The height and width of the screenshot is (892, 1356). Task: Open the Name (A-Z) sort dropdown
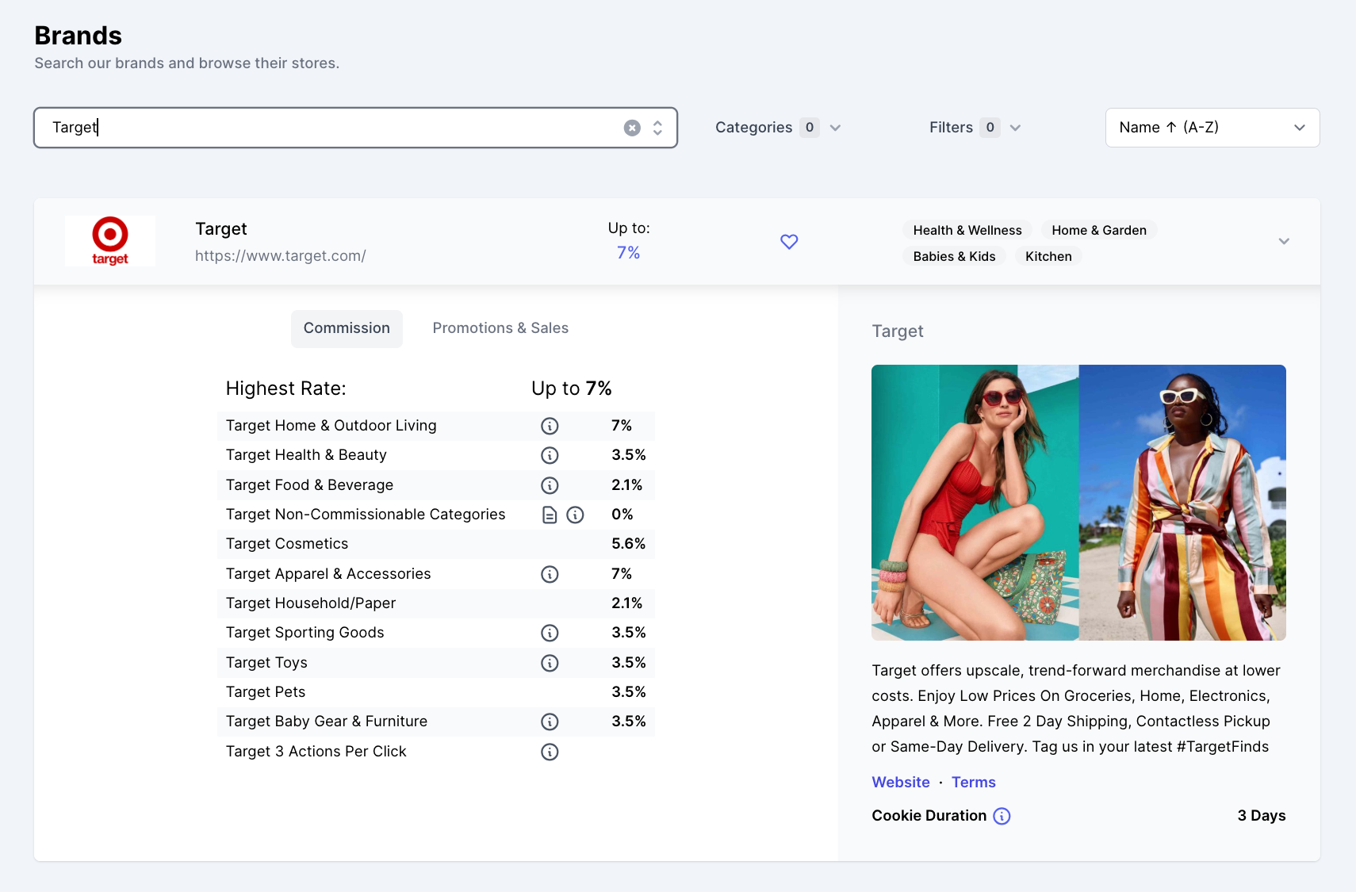[1212, 128]
